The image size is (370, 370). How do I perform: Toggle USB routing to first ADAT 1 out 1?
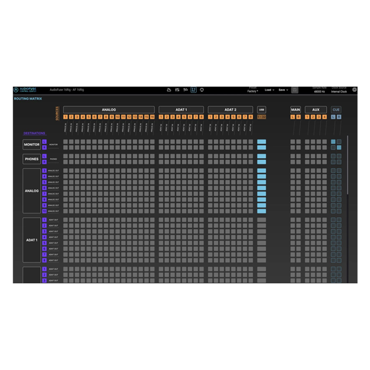261,220
